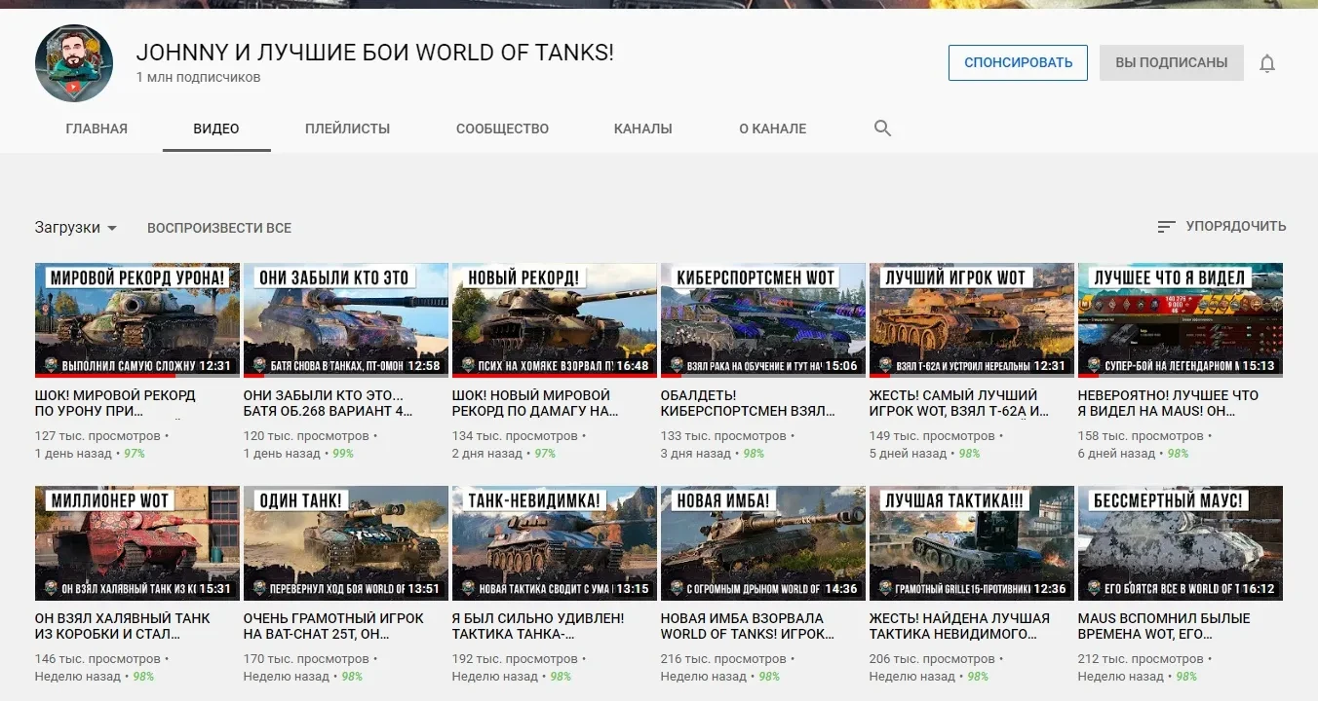
Task: Switch to the ГЛАВНАЯ tab
Action: [x=97, y=129]
